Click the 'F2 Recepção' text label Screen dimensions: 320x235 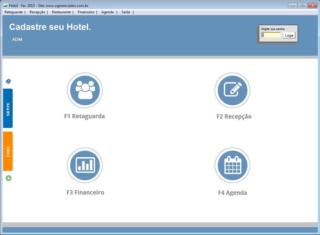[x=234, y=117]
